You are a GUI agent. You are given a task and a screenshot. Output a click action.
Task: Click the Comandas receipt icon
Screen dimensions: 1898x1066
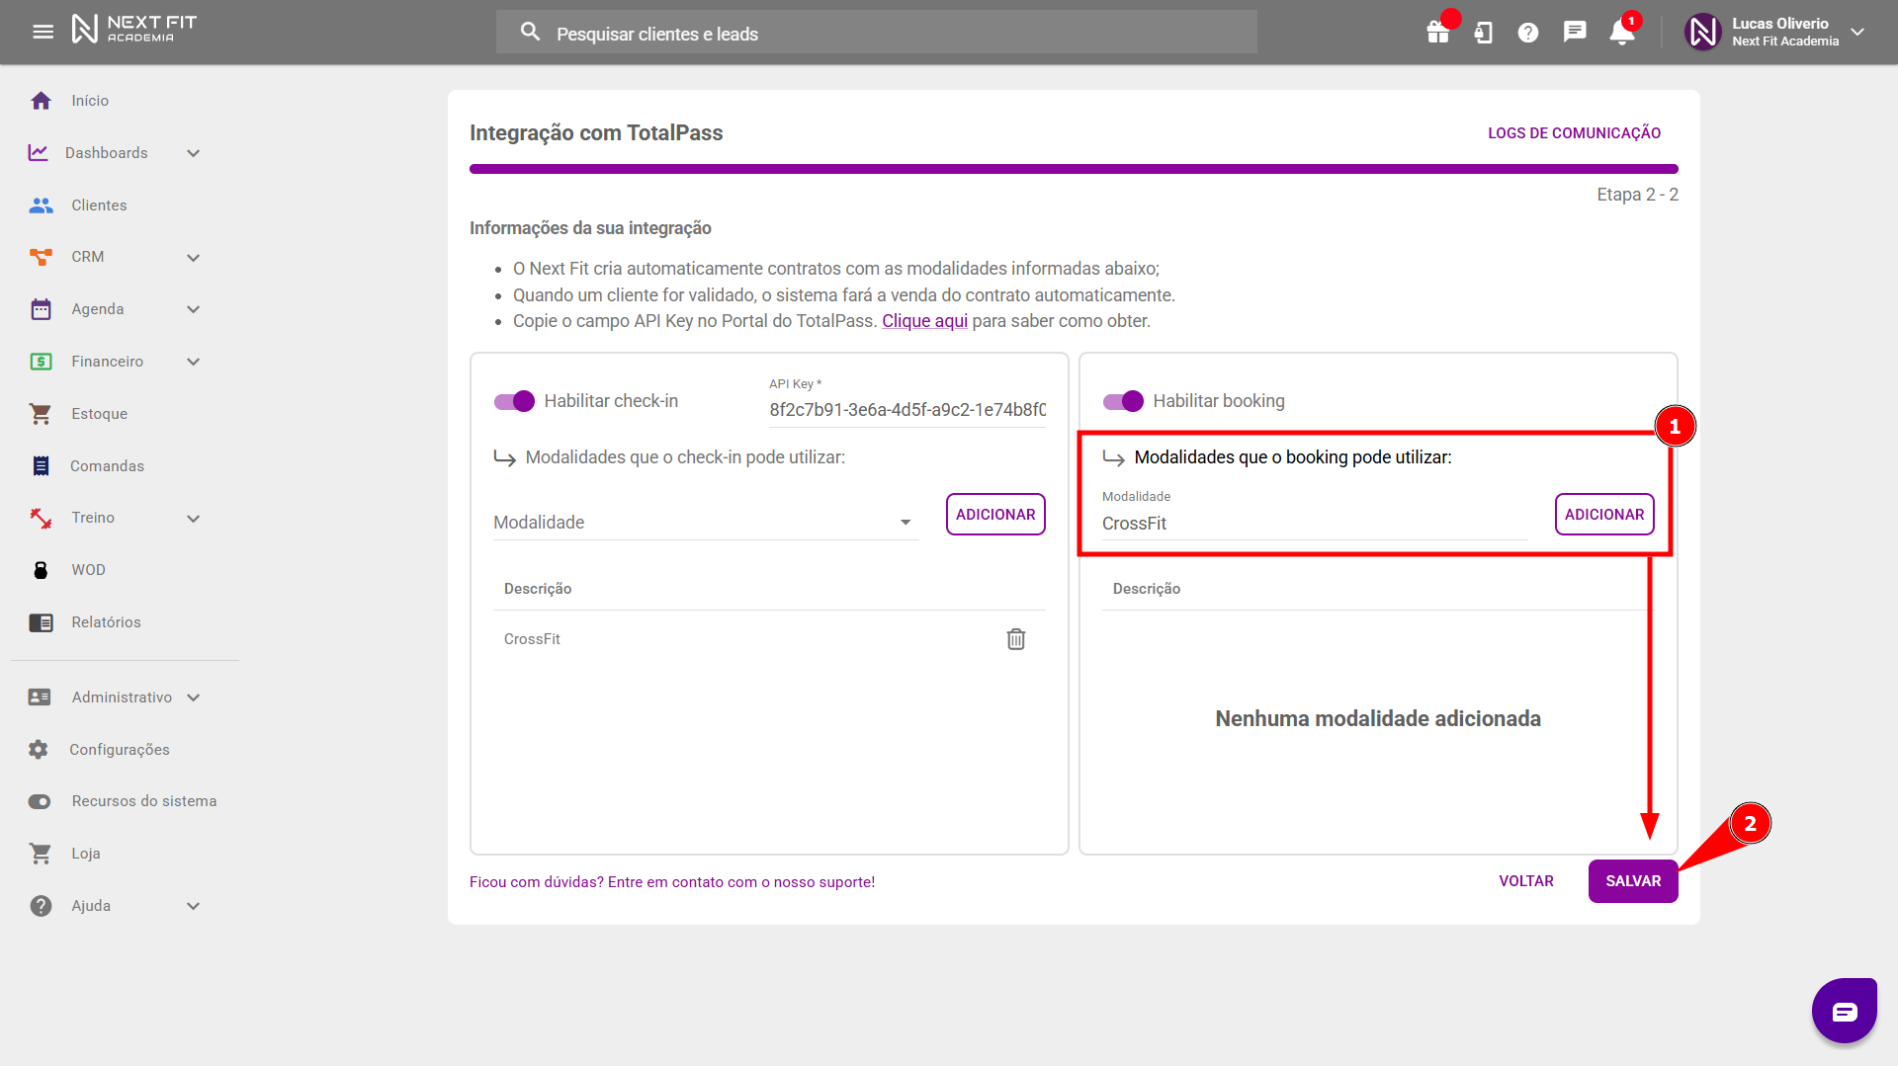pyautogui.click(x=41, y=465)
